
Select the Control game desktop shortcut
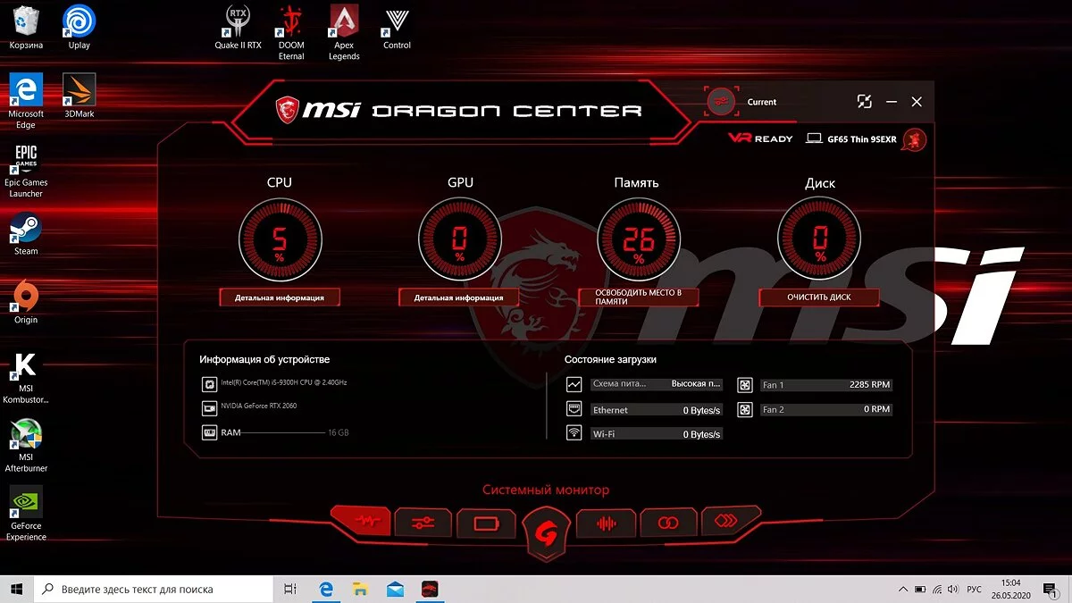397,28
